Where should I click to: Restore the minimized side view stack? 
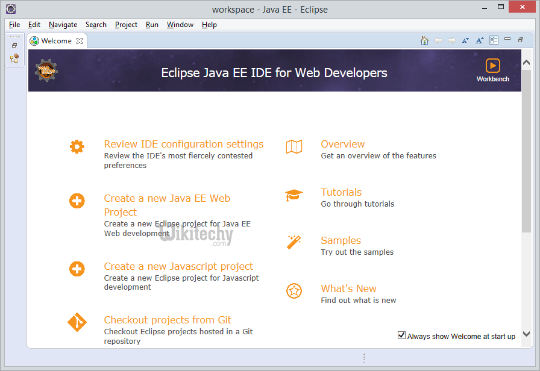point(14,45)
